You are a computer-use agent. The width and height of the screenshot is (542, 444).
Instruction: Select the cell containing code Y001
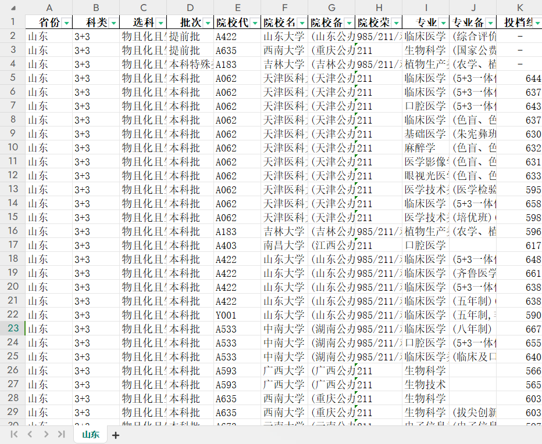pos(237,315)
